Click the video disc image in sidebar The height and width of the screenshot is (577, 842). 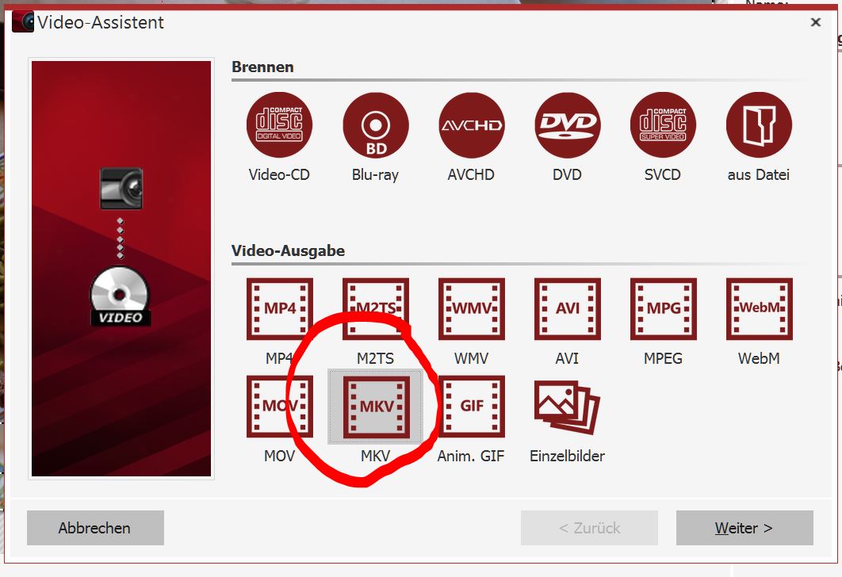pyautogui.click(x=121, y=297)
